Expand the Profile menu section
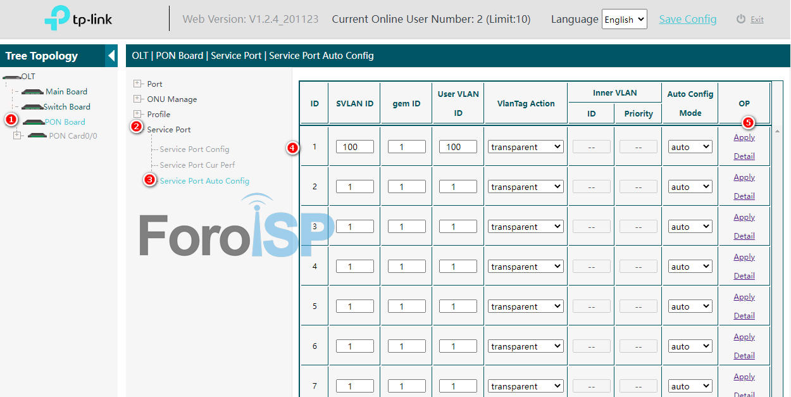Image resolution: width=791 pixels, height=397 pixels. pos(137,114)
